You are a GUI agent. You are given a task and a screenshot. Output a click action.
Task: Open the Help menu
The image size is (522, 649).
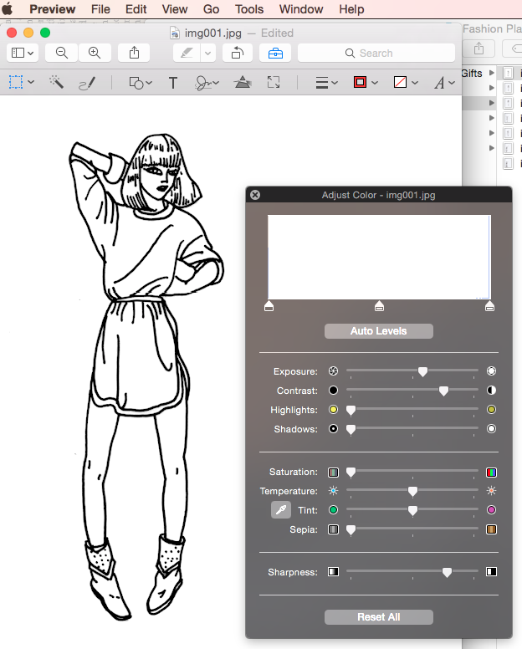coord(351,9)
